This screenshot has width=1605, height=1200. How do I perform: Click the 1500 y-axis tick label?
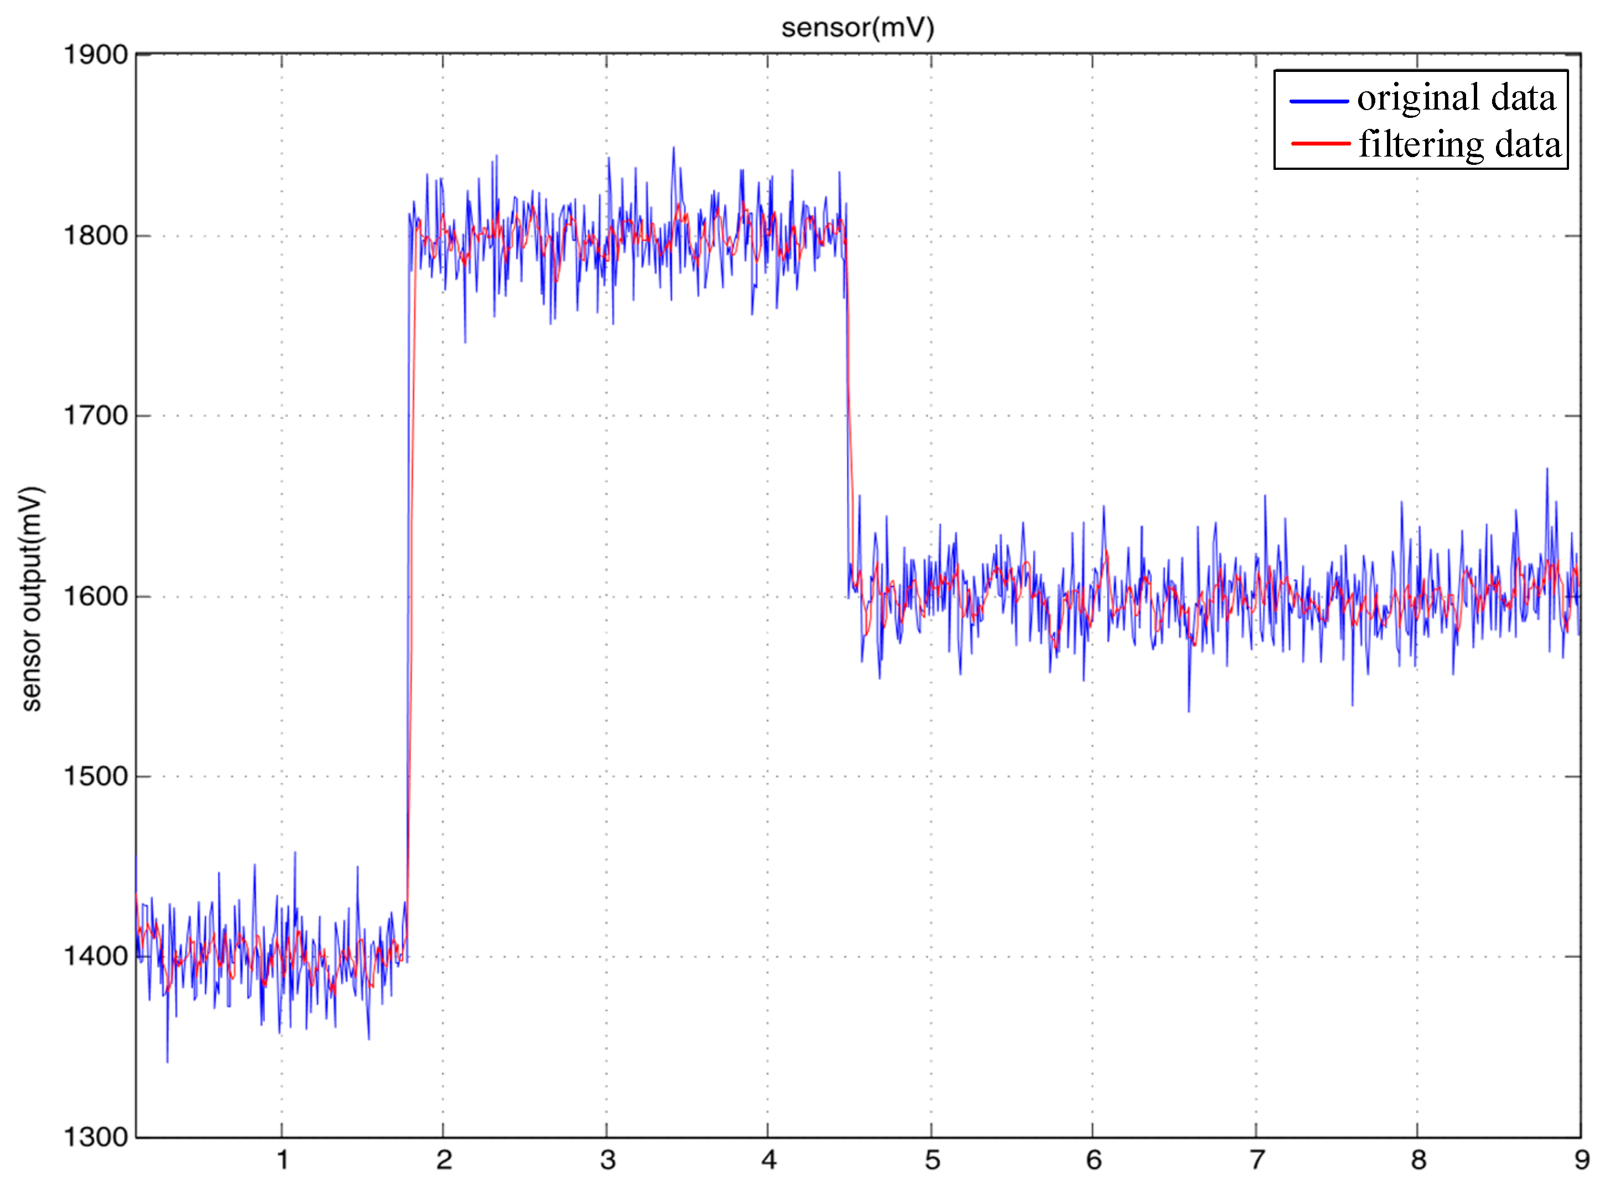96,776
